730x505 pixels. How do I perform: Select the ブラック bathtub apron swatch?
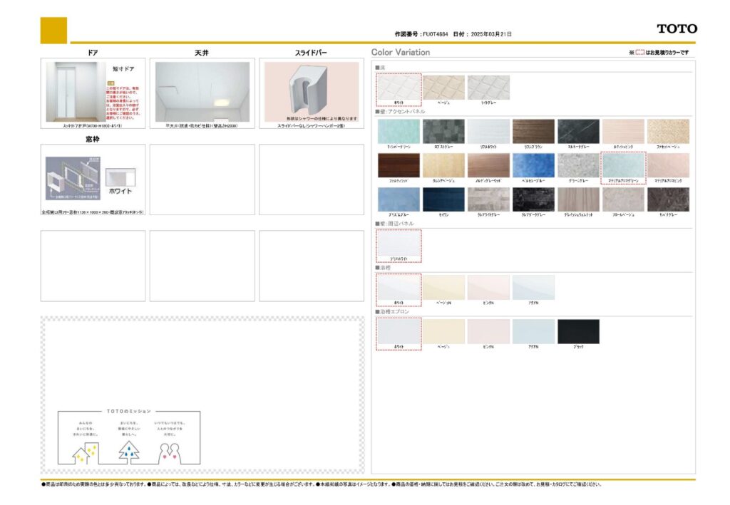pos(578,331)
